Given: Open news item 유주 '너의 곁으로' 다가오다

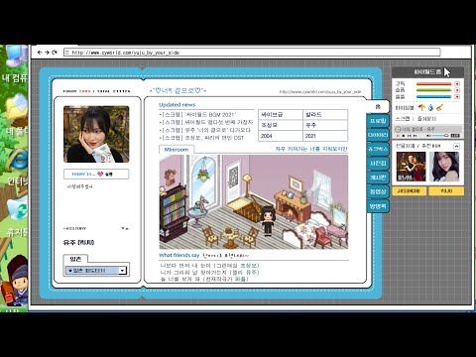Looking at the screenshot, I should 205,130.
